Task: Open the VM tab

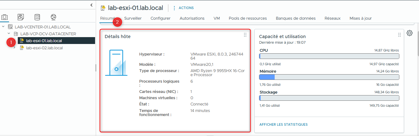Action: tap(217, 18)
